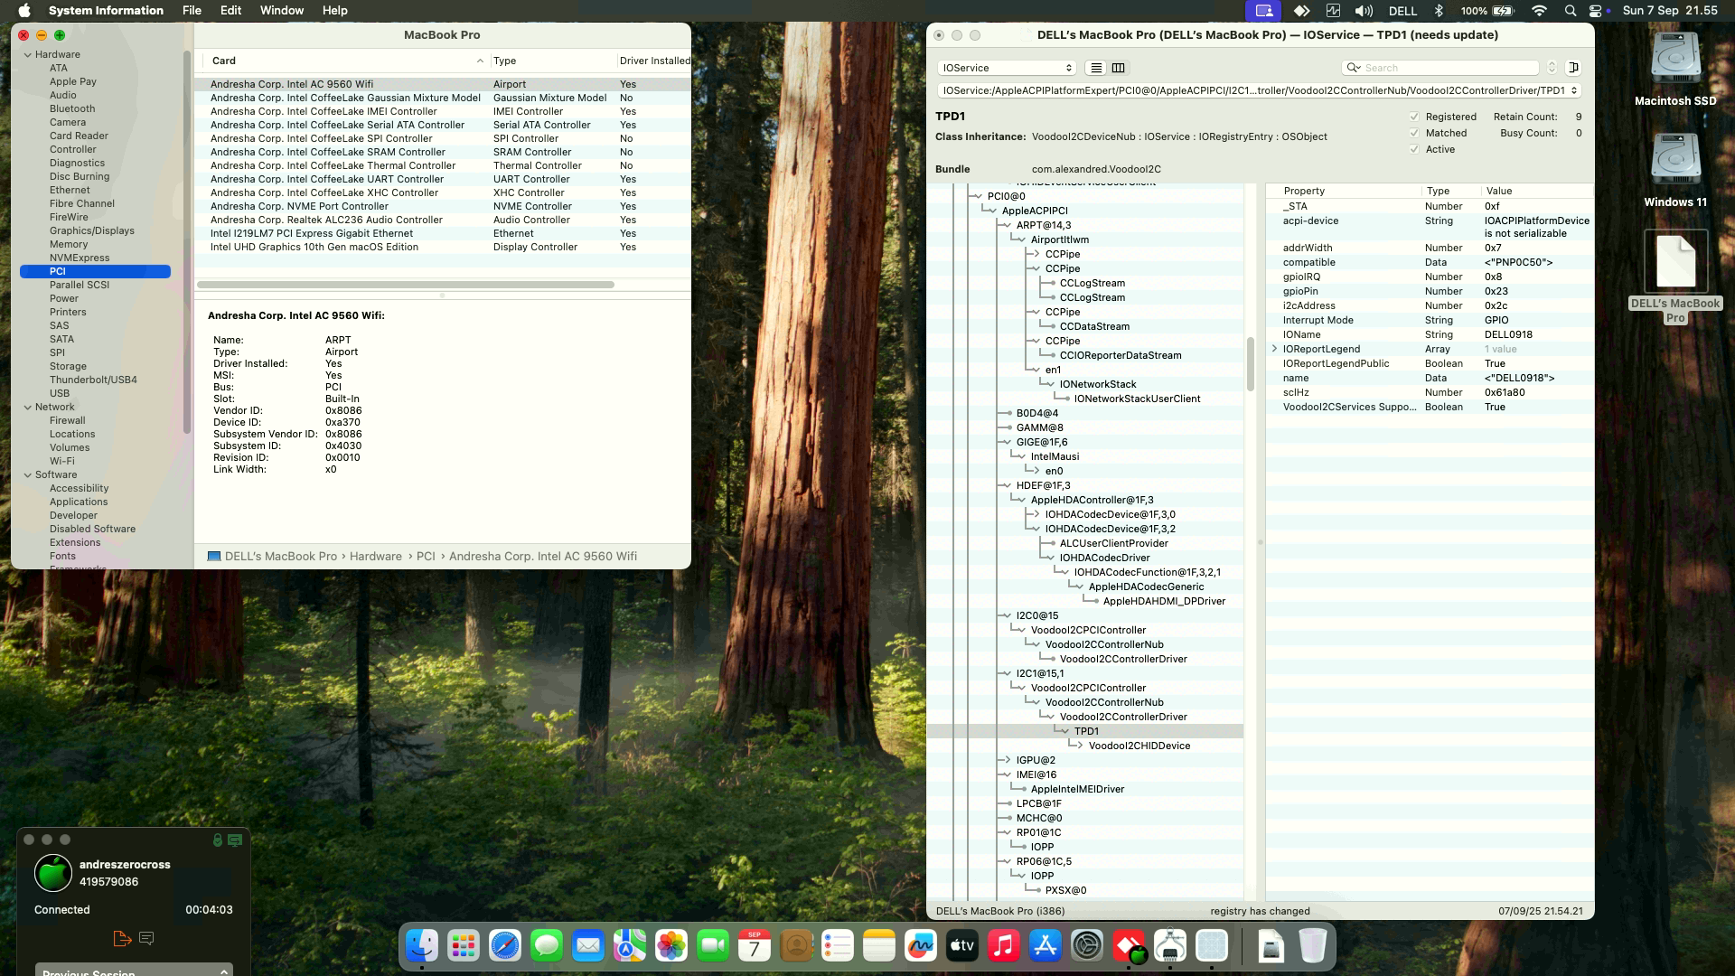This screenshot has height=976, width=1735.
Task: Open Music from the Dock
Action: (1004, 946)
